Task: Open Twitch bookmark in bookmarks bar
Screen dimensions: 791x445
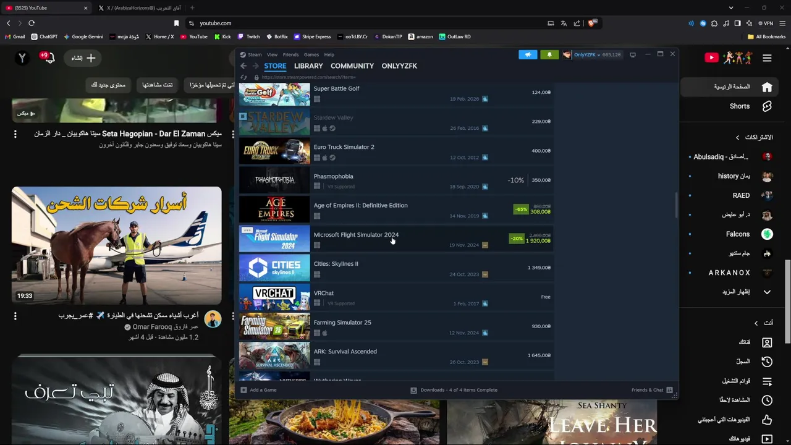Action: coord(249,36)
